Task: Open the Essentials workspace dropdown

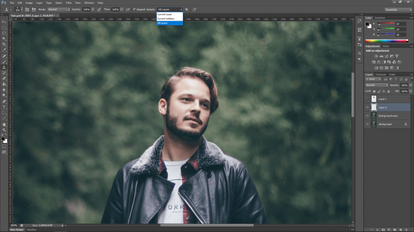Action: (398, 9)
